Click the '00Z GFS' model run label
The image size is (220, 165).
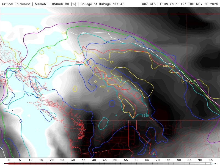click(149, 4)
